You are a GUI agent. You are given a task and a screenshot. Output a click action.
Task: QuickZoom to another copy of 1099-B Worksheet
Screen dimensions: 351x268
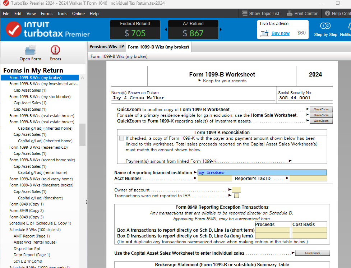click(x=321, y=109)
